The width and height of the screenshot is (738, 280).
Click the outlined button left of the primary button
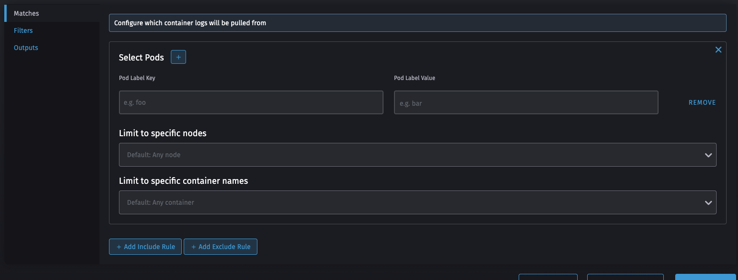(x=626, y=278)
